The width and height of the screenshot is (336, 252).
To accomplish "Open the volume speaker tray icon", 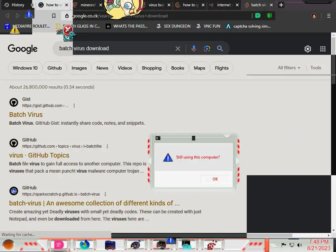I will click(299, 245).
